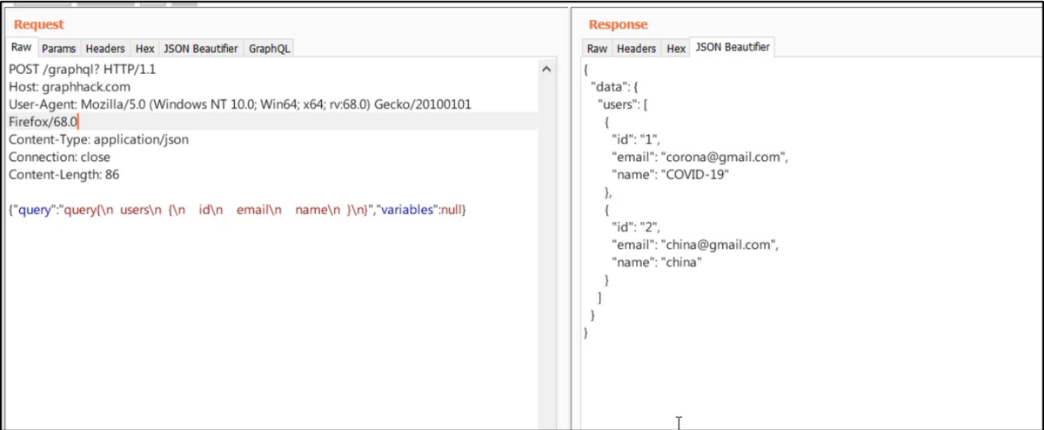Place cursor on the Firefox/68.0 line
Image resolution: width=1044 pixels, height=430 pixels.
pyautogui.click(x=272, y=122)
